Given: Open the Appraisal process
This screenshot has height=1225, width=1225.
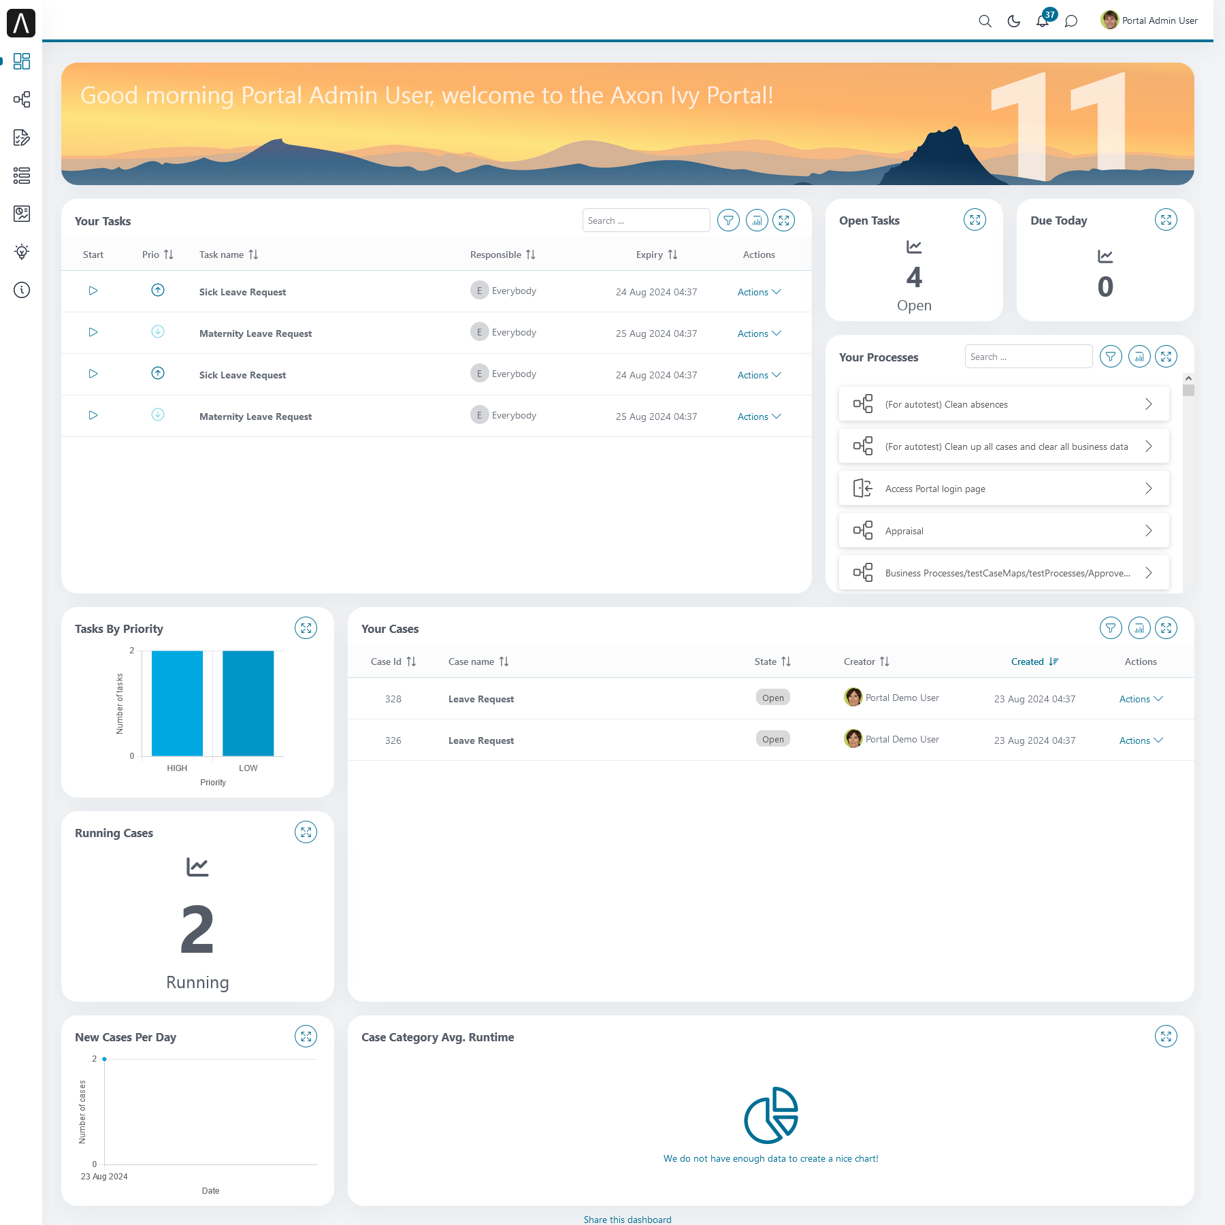Looking at the screenshot, I should click(1004, 530).
